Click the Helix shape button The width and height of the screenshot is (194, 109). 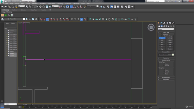coord(170,47)
